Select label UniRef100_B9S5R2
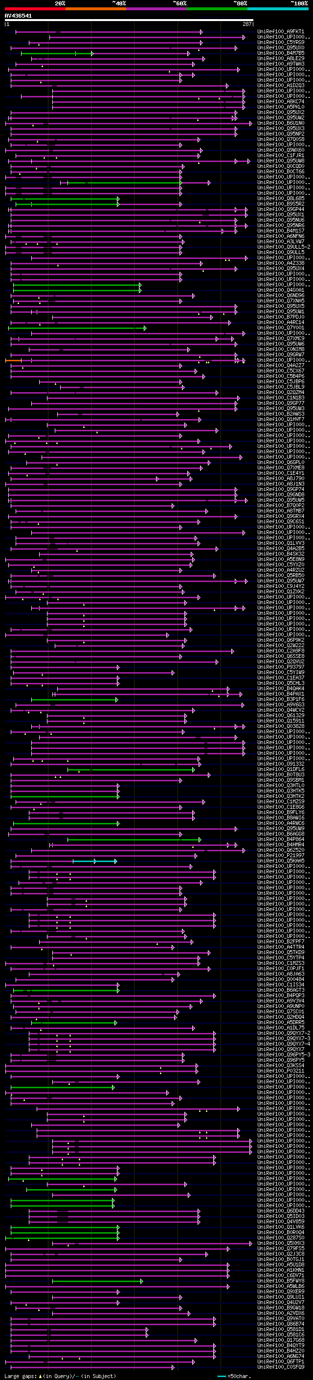The width and height of the screenshot is (313, 1380). (x=281, y=204)
